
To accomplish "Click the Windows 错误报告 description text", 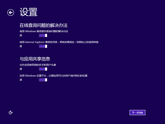I will pyautogui.click(x=44, y=31).
